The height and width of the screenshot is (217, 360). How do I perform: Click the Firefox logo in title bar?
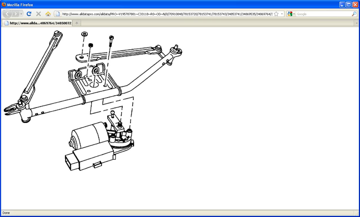(4, 5)
